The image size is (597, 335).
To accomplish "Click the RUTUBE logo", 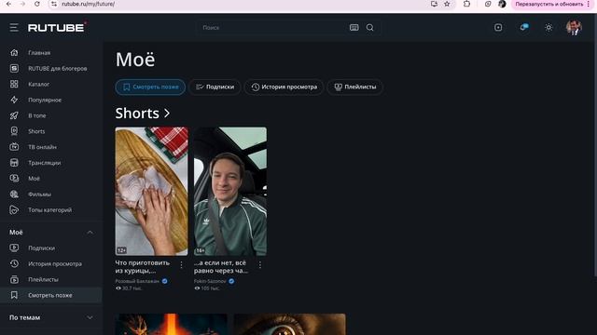I will pos(57,27).
